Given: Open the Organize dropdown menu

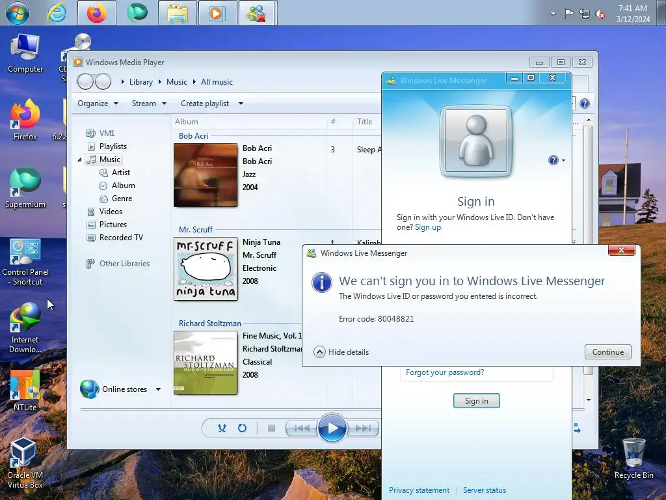Looking at the screenshot, I should (x=98, y=104).
